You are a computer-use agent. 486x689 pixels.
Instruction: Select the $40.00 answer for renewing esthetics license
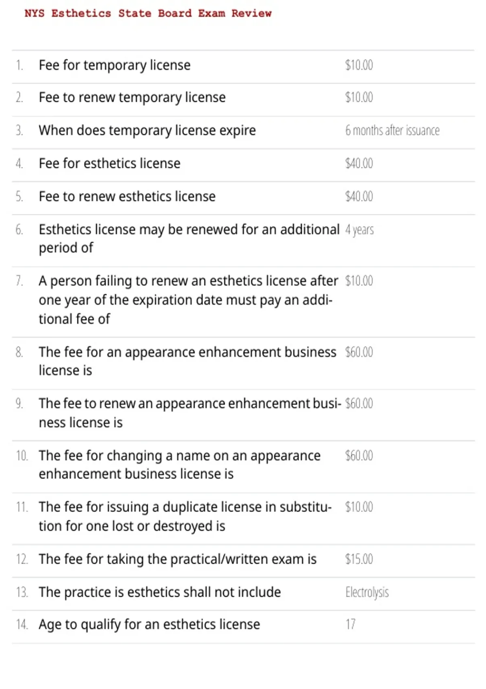359,196
